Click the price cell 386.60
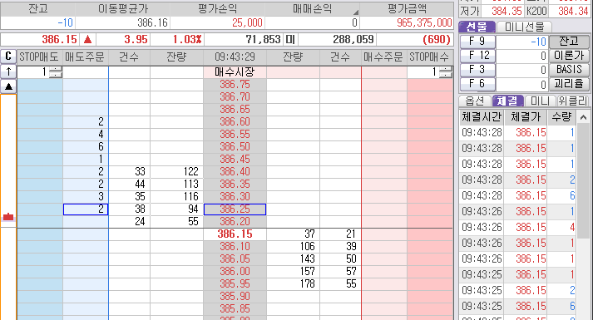 pyautogui.click(x=235, y=121)
